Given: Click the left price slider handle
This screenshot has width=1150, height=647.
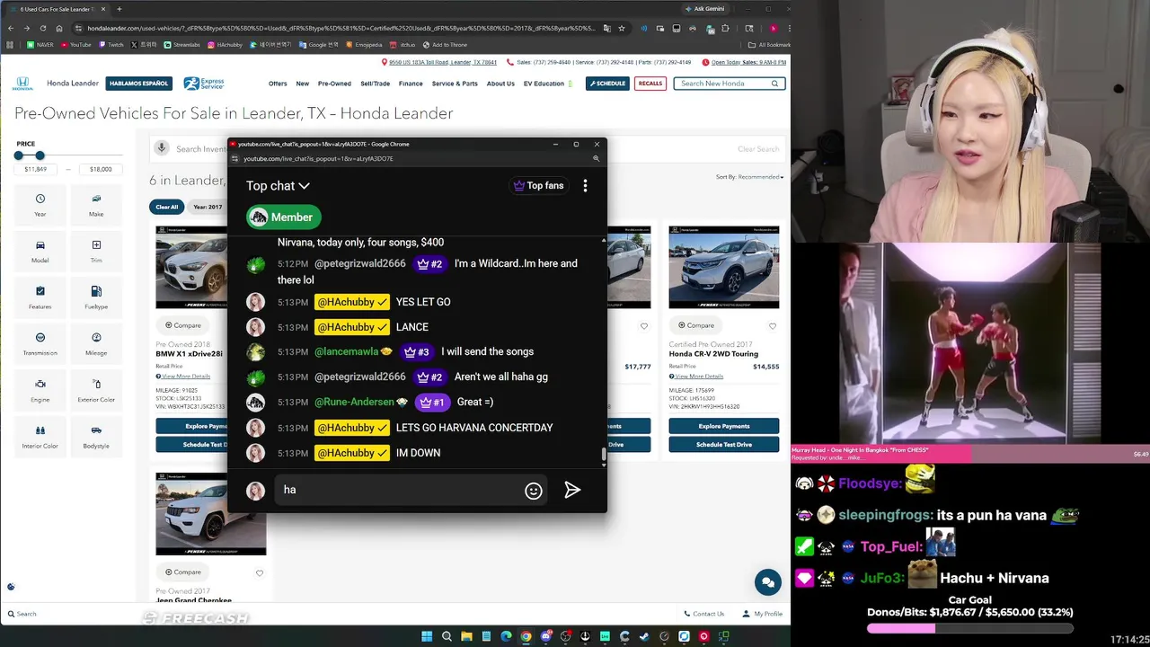Looking at the screenshot, I should (18, 155).
